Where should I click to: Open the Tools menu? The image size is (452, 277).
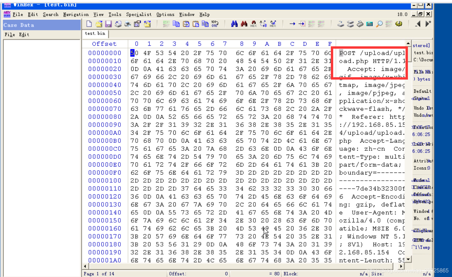115,14
